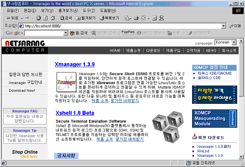The width and height of the screenshot is (245, 167).
Task: Open the Help (도움말) menu
Action: click(x=108, y=11)
